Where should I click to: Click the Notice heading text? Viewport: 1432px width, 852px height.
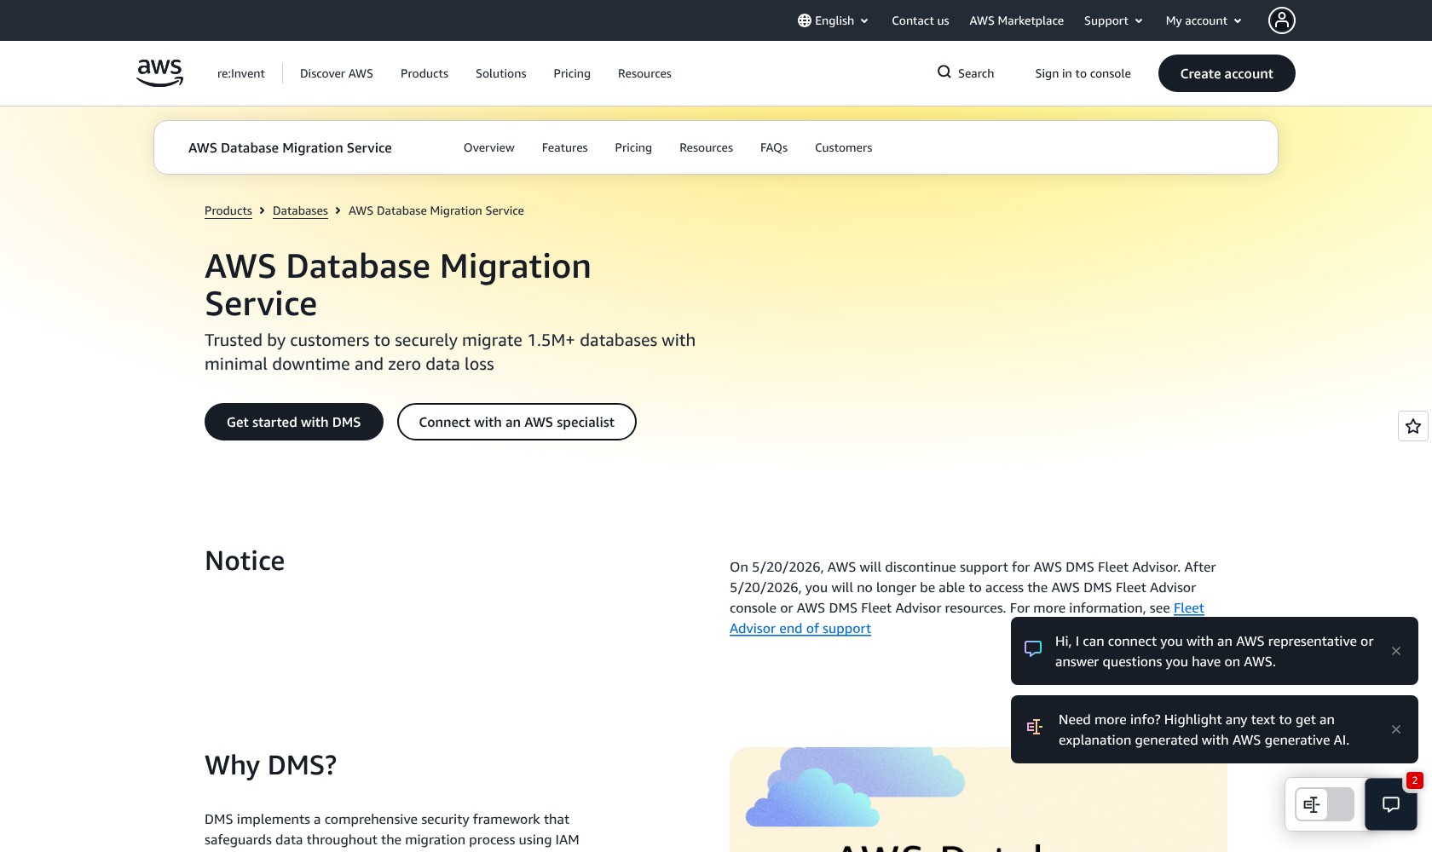click(245, 561)
